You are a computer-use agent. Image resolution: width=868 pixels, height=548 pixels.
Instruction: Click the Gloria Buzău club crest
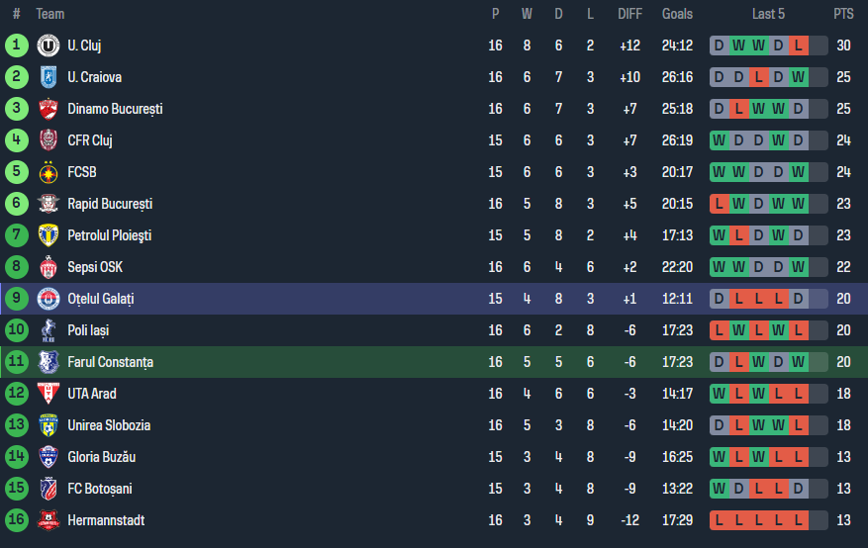(x=48, y=457)
